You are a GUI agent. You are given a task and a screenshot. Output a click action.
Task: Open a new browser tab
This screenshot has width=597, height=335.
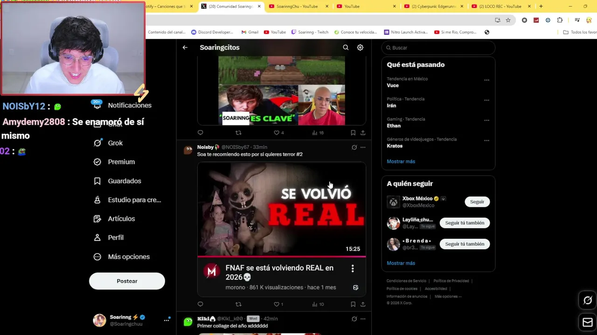541,7
